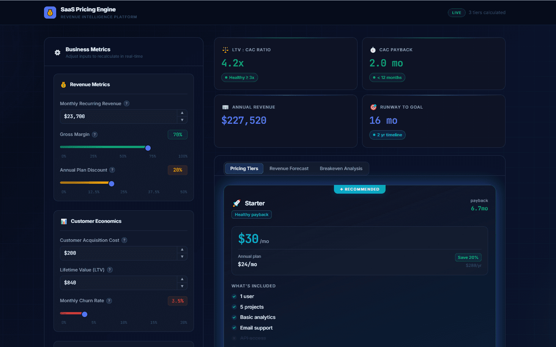The image size is (556, 347).
Task: Increase Customer Acquisition Cost with up arrow
Action: tap(182, 249)
